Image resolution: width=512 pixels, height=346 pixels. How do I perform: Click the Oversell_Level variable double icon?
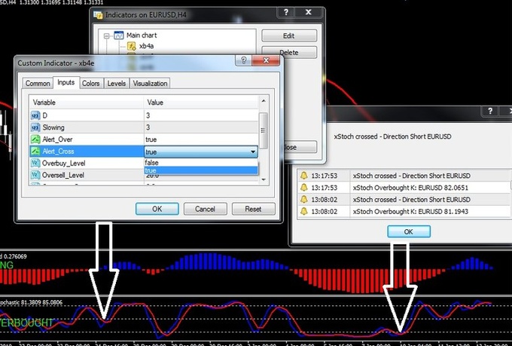point(35,175)
